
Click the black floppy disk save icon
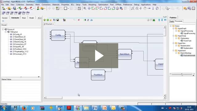click(58, 20)
